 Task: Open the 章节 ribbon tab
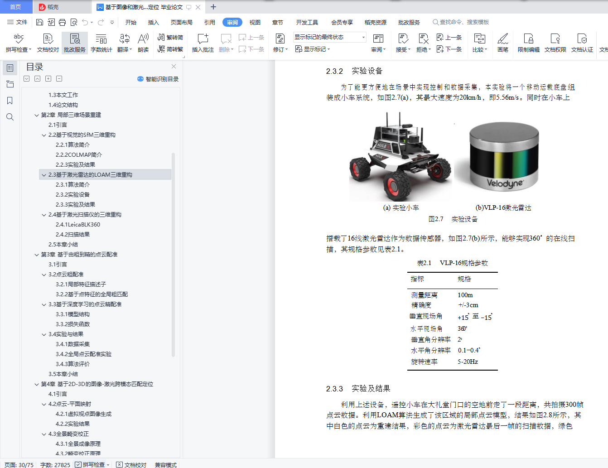pyautogui.click(x=278, y=22)
